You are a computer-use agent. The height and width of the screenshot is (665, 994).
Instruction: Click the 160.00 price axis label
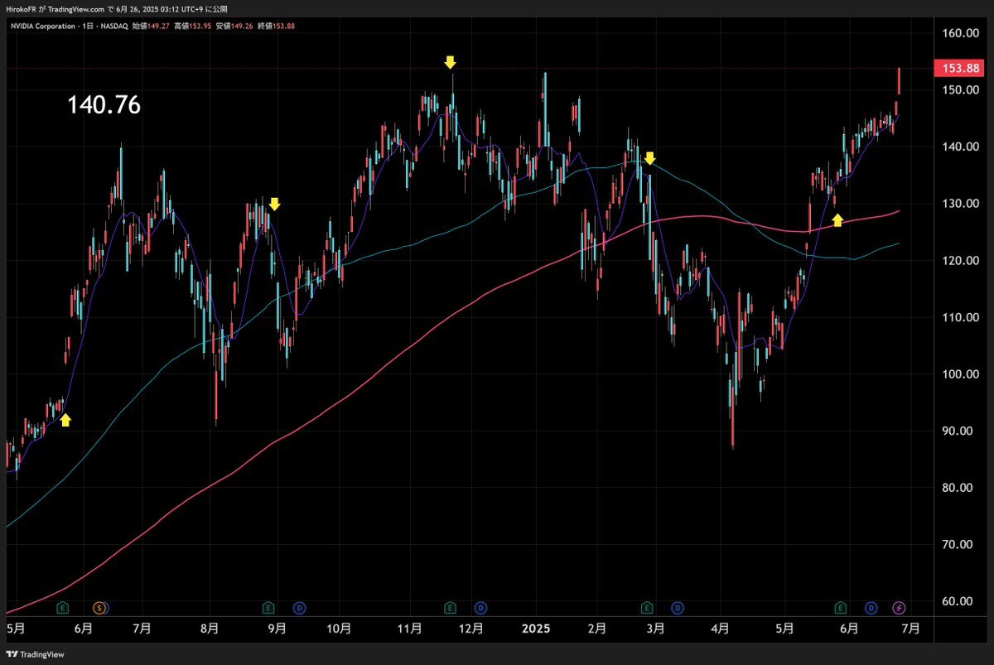pyautogui.click(x=960, y=33)
